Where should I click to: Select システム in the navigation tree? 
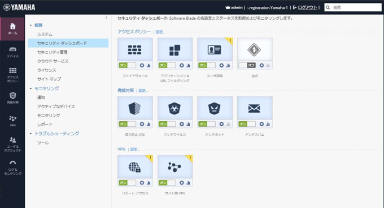[45, 34]
